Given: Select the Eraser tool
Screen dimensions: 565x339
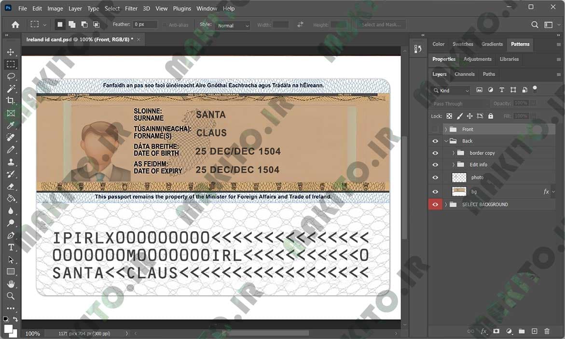Looking at the screenshot, I should coord(11,186).
